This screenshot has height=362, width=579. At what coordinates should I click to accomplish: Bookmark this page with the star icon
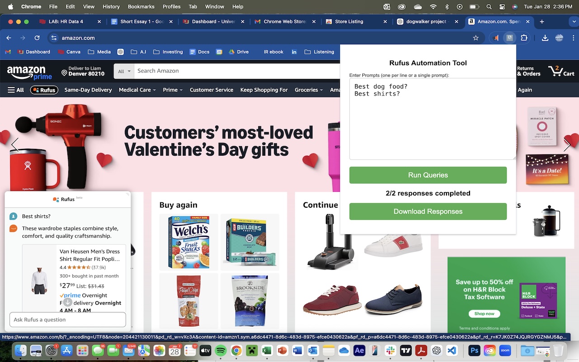click(x=475, y=38)
